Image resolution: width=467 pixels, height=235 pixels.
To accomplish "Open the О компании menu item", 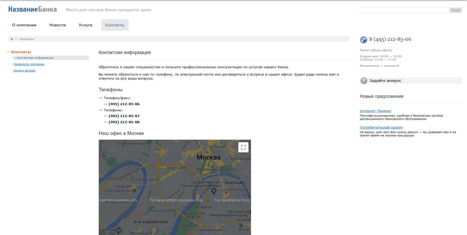I will click(24, 25).
